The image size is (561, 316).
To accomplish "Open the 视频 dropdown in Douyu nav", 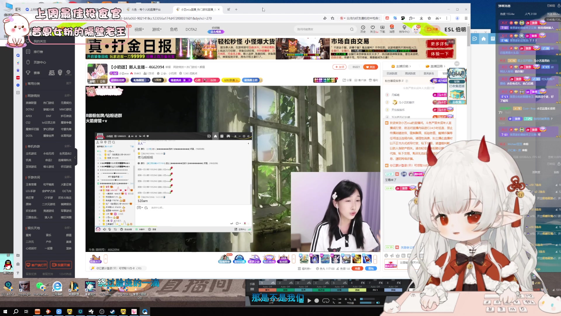I will point(139,29).
